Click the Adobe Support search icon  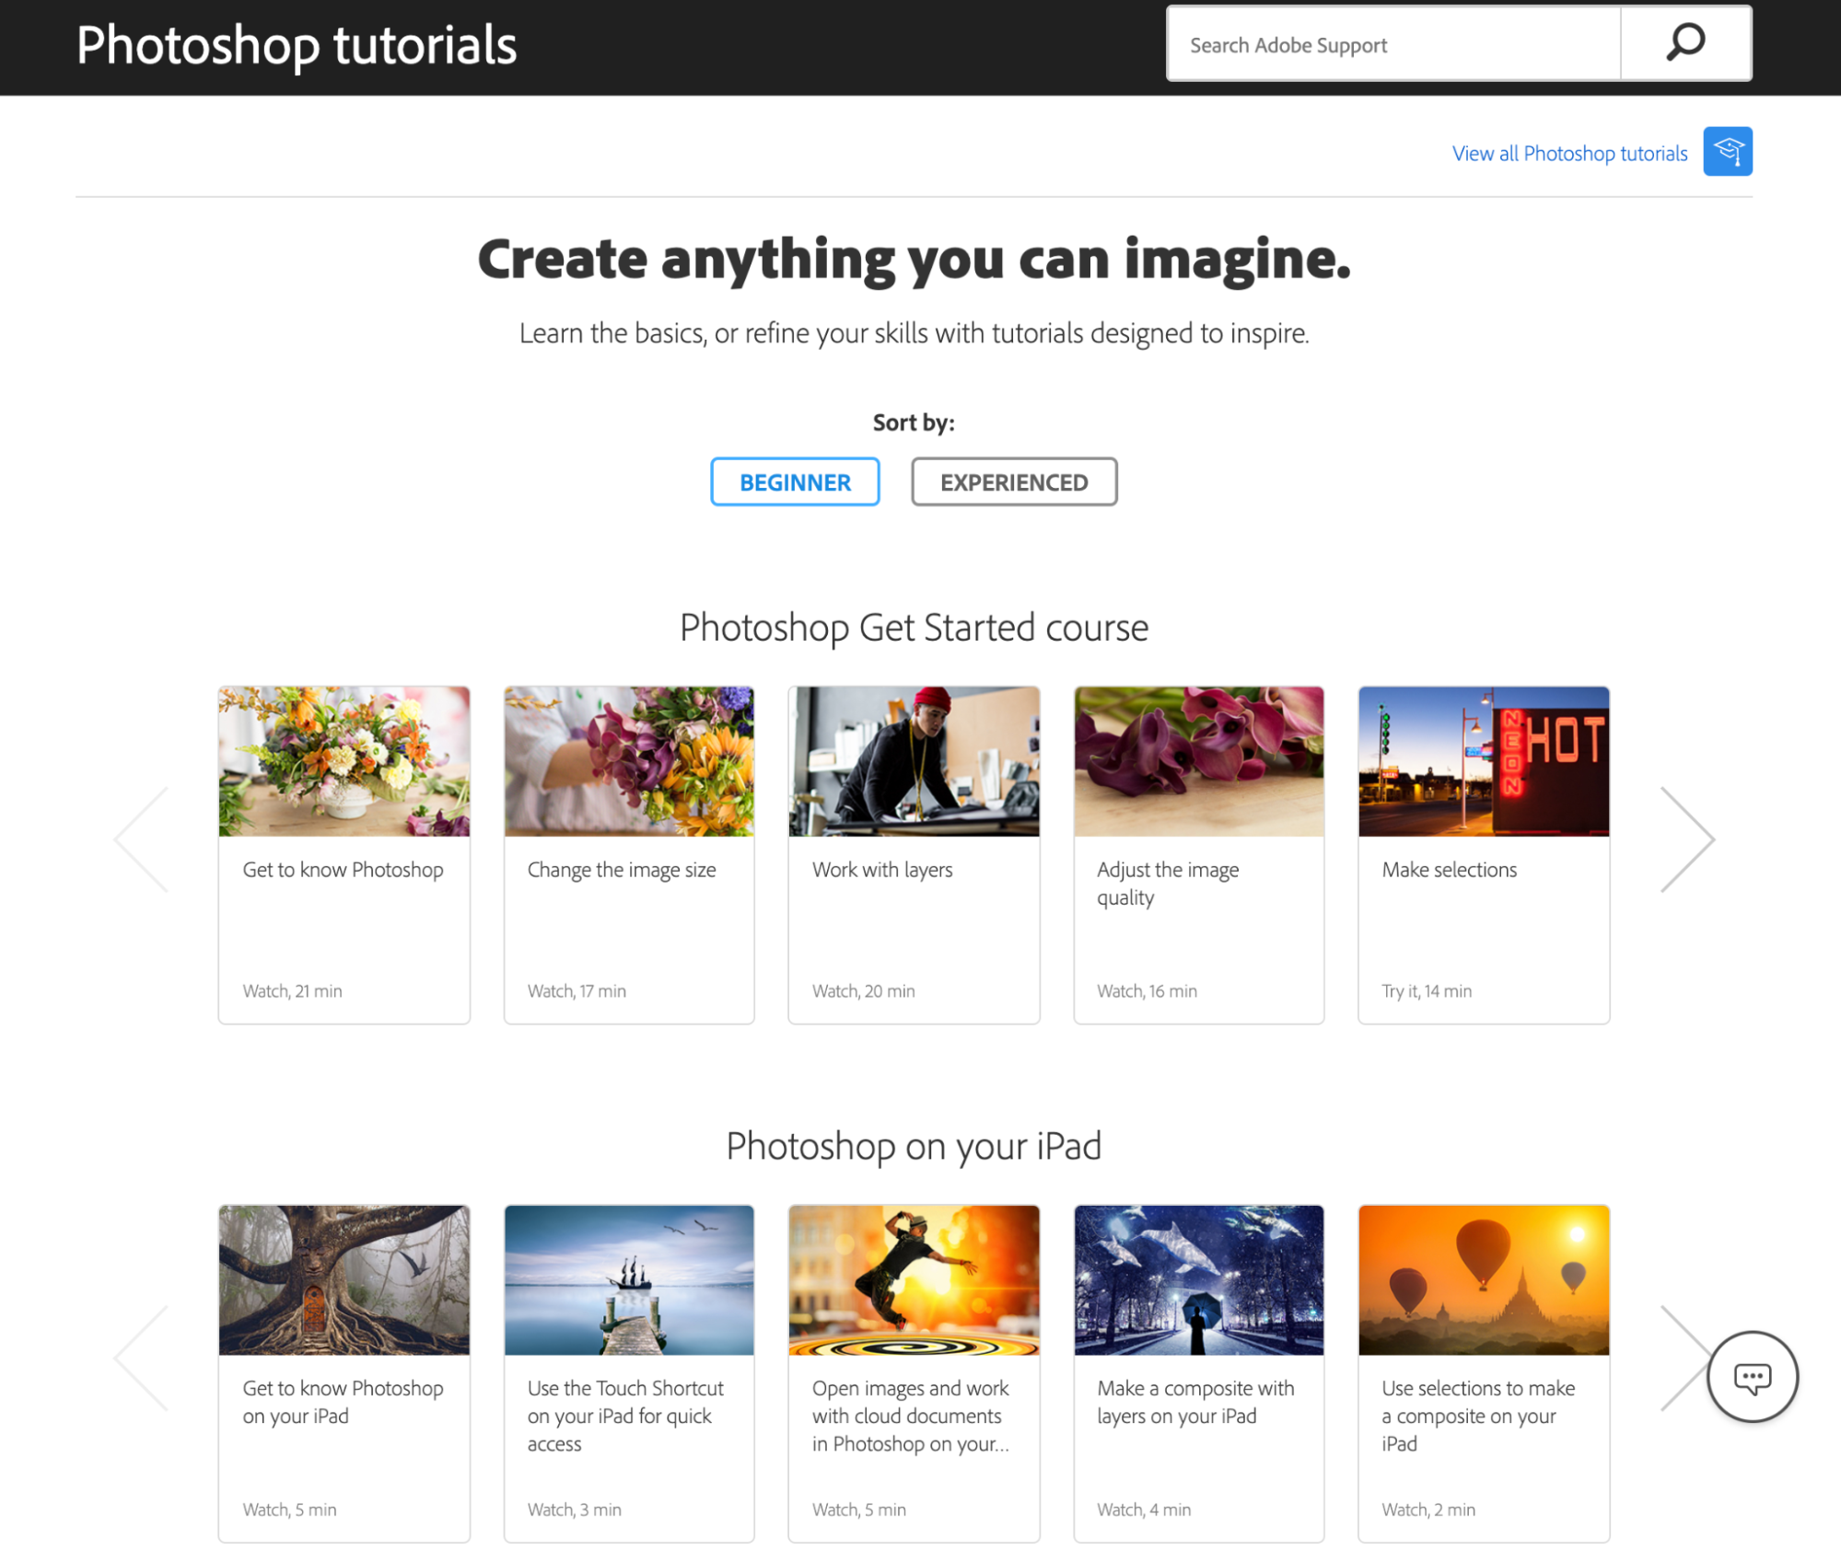tap(1685, 43)
